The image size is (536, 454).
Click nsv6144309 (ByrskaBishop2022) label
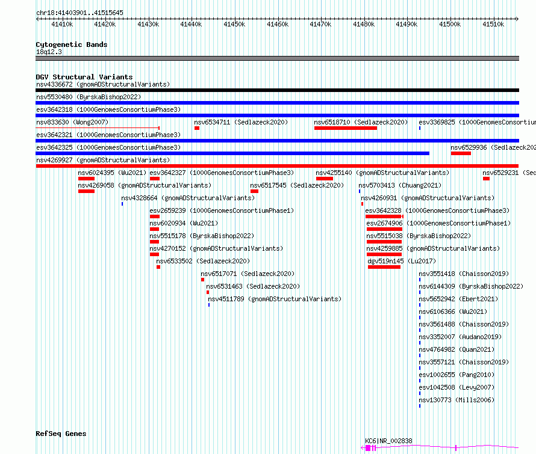click(471, 286)
